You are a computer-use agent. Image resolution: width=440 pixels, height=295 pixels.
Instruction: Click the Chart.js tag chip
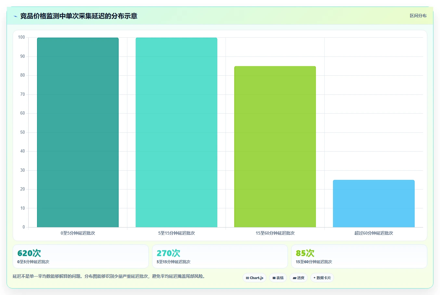tap(254, 278)
